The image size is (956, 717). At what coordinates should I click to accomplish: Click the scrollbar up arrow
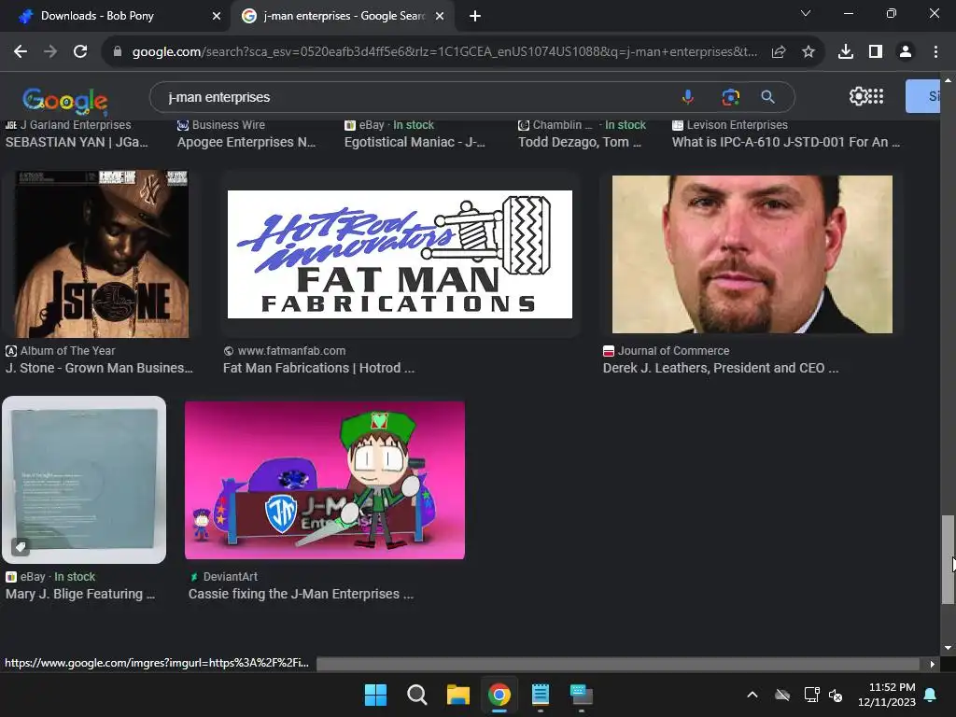click(948, 80)
